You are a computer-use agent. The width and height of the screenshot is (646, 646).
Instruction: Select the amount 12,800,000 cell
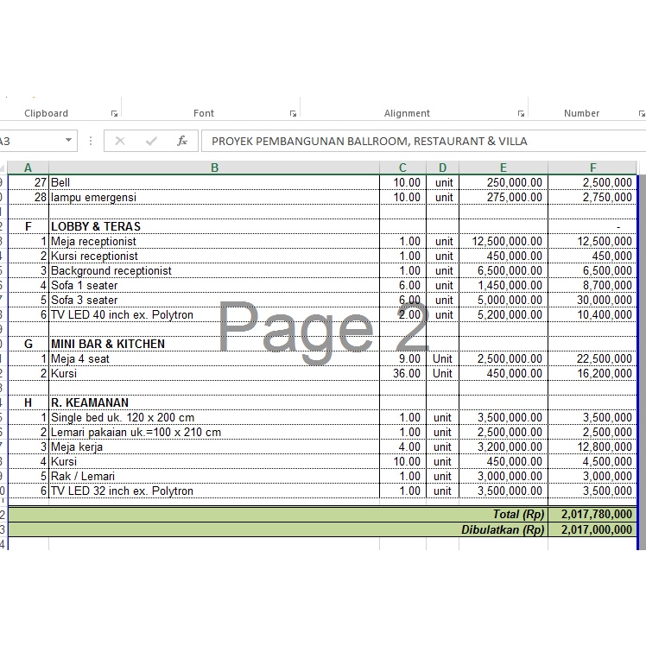click(592, 447)
